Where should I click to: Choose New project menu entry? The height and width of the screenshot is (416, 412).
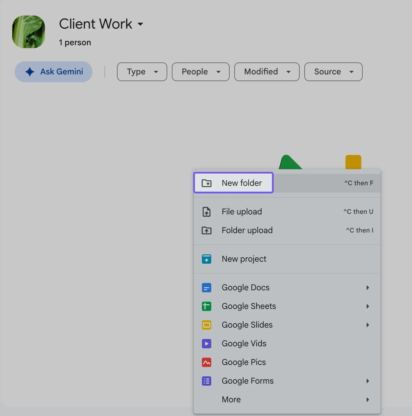[287, 259]
